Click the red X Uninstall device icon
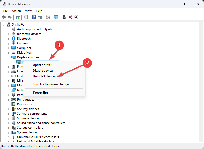 (70, 17)
